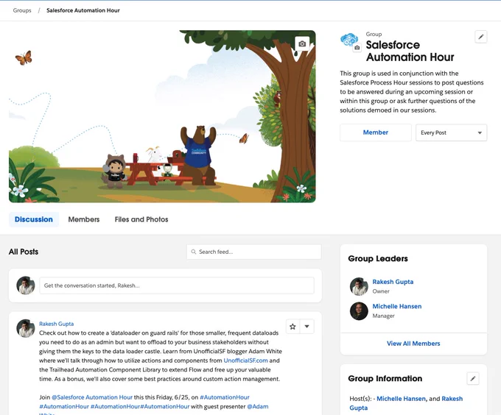This screenshot has width=501, height=415.
Task: Click the Rakesh Gupta post author name
Action: tap(56, 324)
